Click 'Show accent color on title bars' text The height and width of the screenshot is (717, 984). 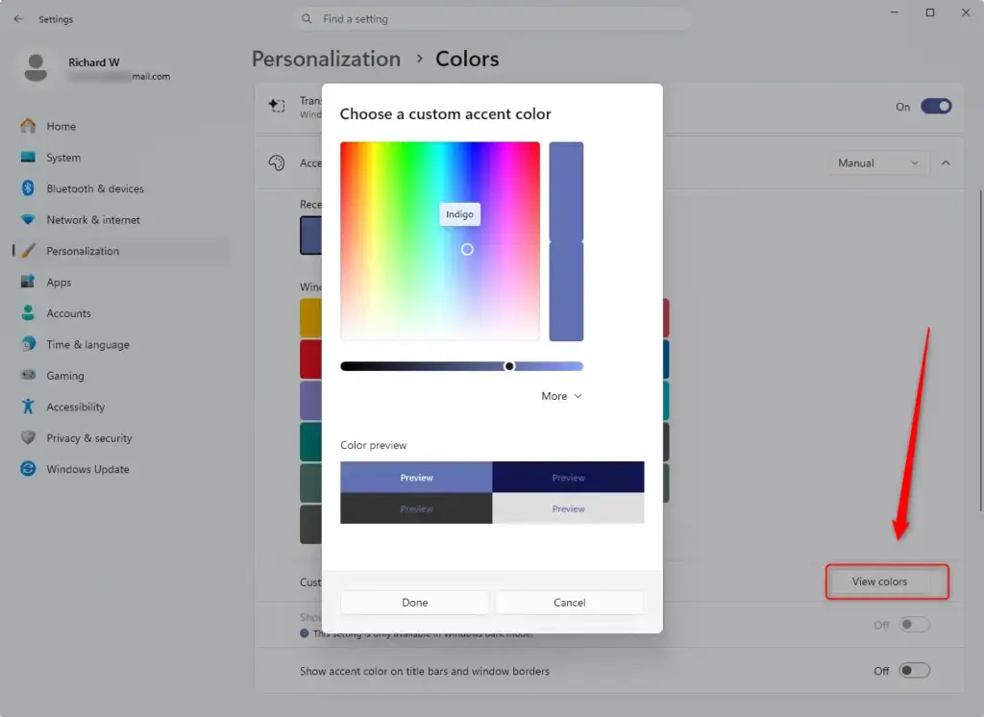pyautogui.click(x=424, y=671)
